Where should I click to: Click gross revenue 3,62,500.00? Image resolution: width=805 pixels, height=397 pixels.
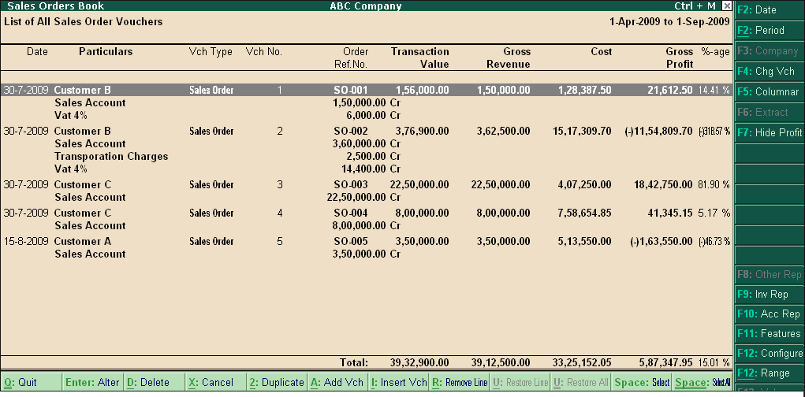click(x=503, y=132)
